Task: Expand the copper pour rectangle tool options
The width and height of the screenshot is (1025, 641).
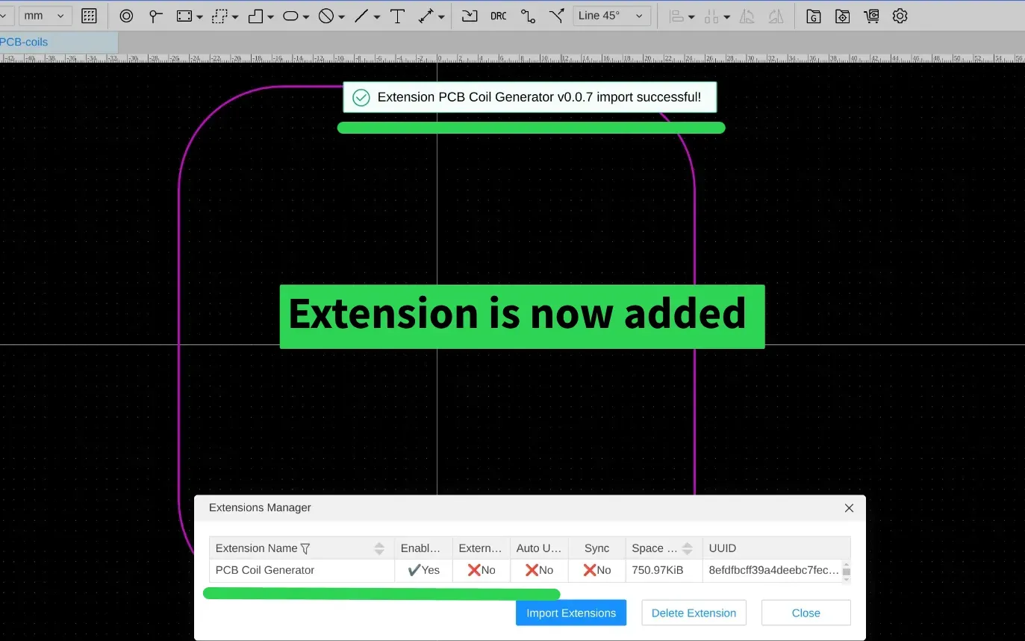Action: (x=199, y=16)
